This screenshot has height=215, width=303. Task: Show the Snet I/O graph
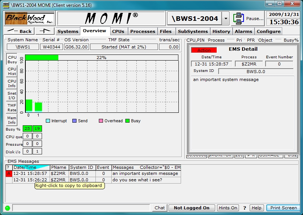coord(12,95)
